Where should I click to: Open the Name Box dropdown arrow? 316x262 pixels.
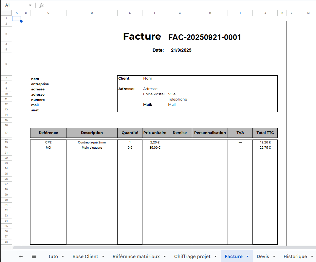(x=30, y=5)
